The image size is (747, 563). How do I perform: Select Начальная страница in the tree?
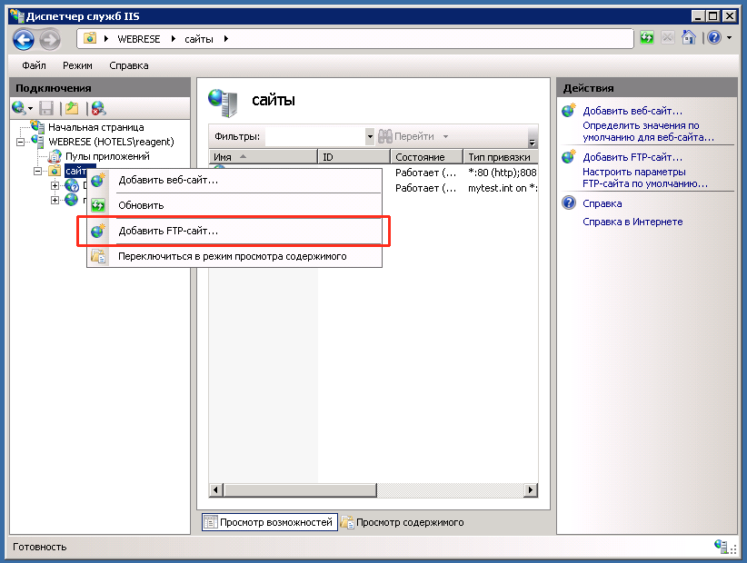(95, 127)
